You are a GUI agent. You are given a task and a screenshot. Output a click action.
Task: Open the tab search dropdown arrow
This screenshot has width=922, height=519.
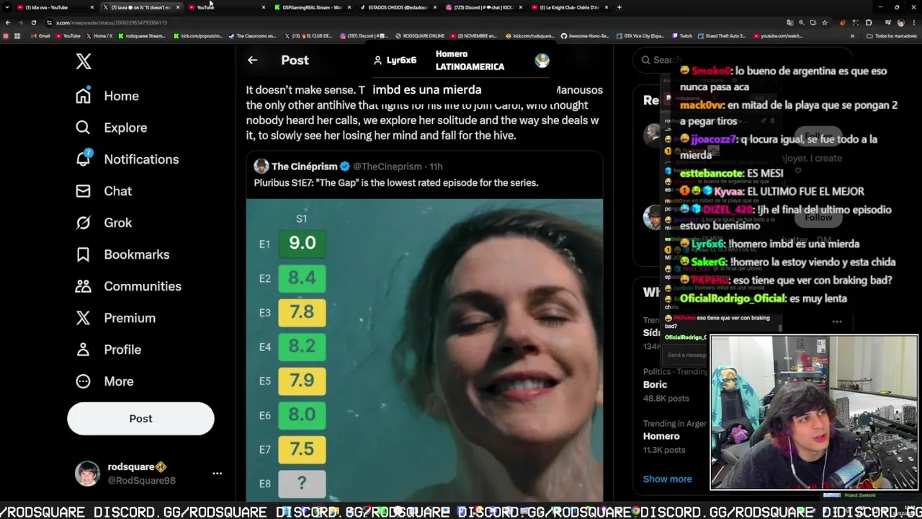coord(8,7)
